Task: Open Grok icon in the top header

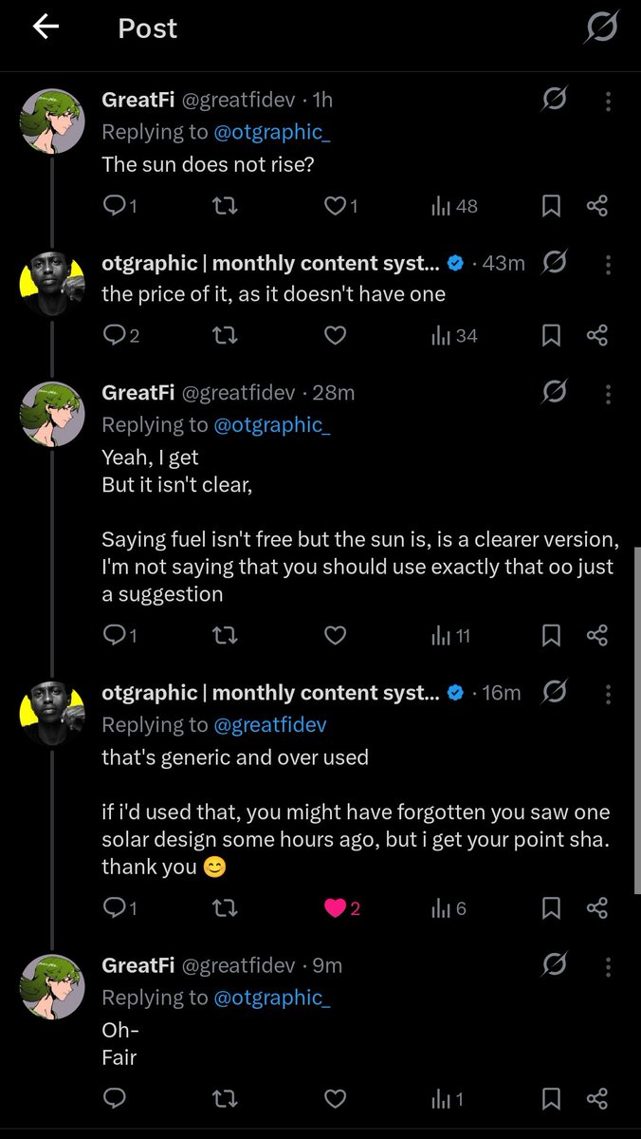Action: (600, 28)
